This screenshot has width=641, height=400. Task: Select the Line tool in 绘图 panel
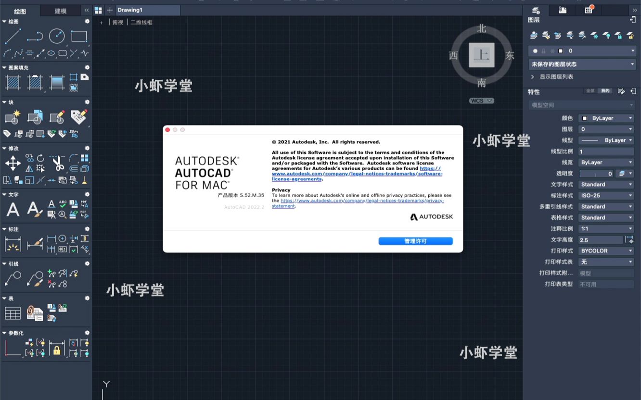point(13,36)
